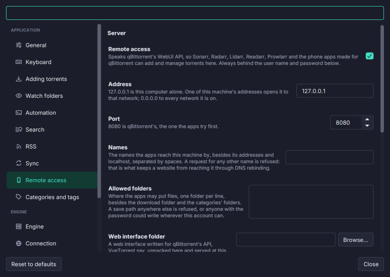
Task: Click the Web interface folder label
Action: click(x=137, y=236)
